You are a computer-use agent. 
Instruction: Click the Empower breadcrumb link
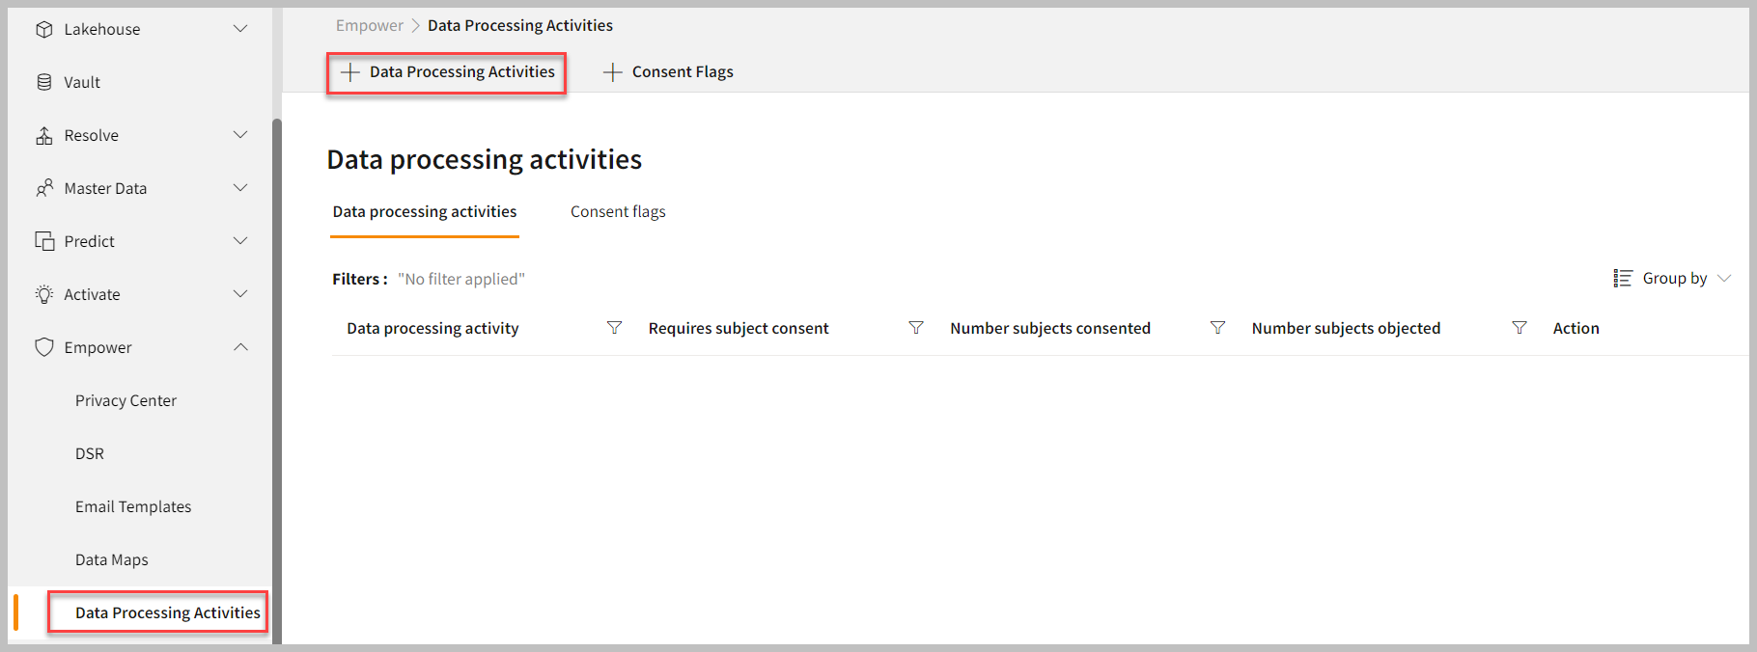click(370, 25)
